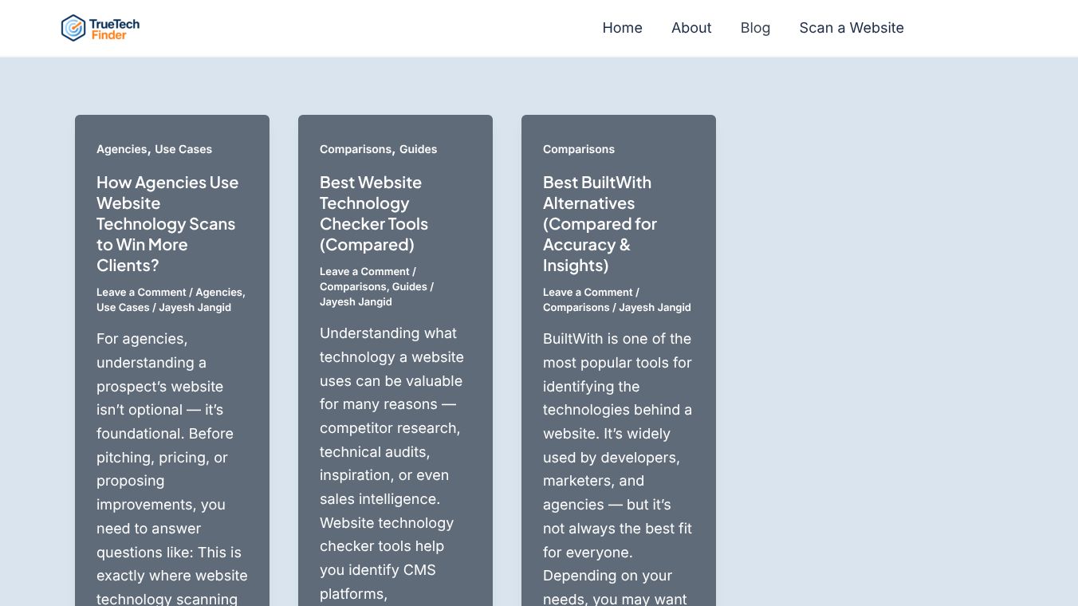
Task: Click excerpt text 'For agencies, understanding a'
Action: [151, 351]
